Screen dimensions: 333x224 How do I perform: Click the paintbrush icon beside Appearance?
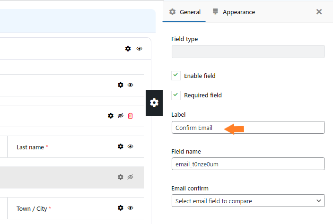(215, 12)
